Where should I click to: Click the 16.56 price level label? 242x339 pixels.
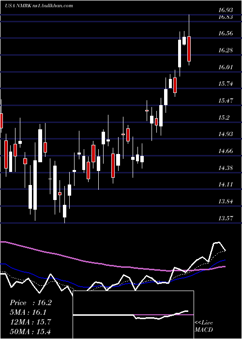226,33
